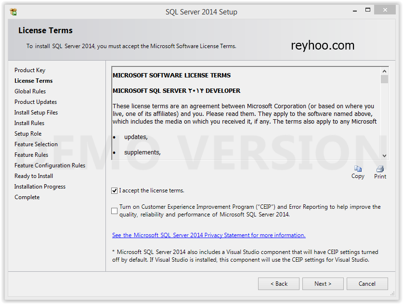Select the Product Updates step
The height and width of the screenshot is (304, 403).
click(36, 102)
